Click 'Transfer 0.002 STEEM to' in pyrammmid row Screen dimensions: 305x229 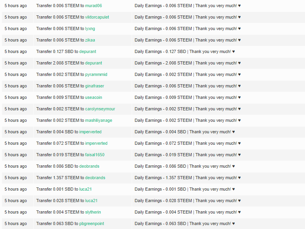tap(60, 74)
